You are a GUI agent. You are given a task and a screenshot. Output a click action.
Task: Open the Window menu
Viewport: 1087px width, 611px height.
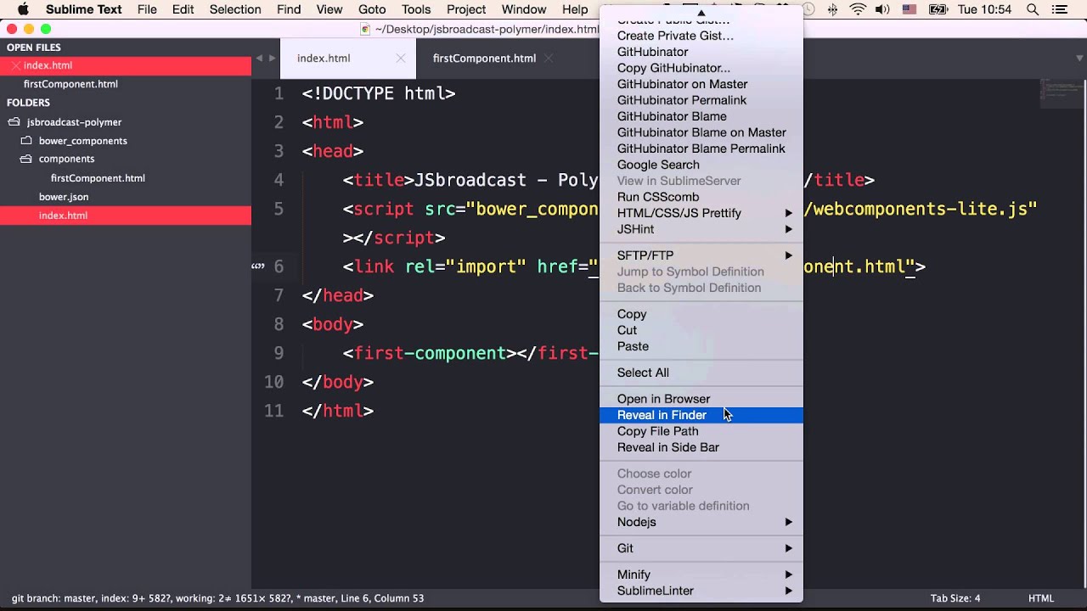coord(524,9)
